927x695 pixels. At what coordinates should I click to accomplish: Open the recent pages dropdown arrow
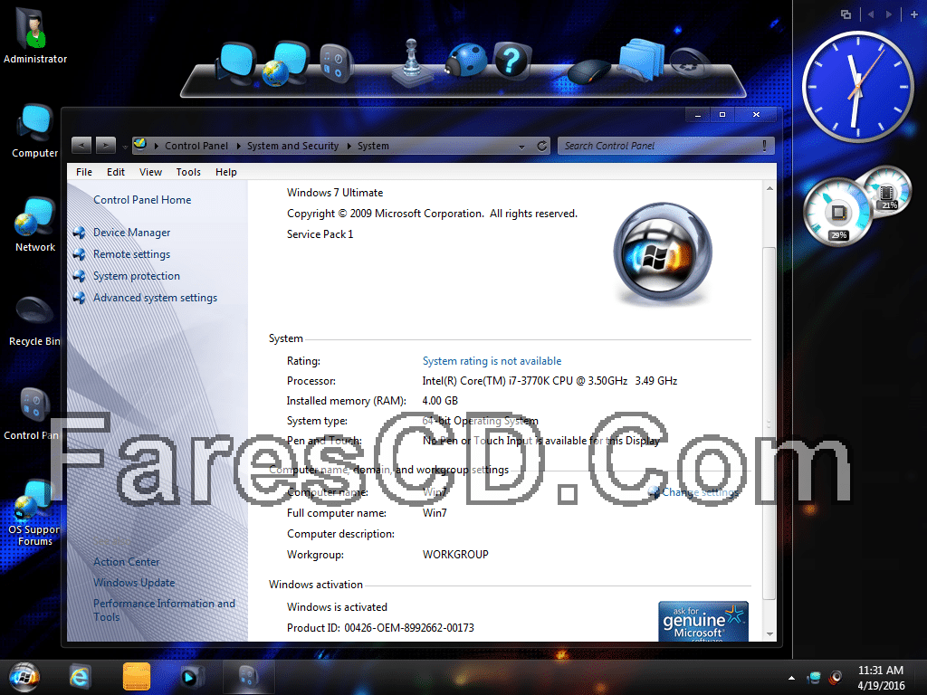coord(125,146)
